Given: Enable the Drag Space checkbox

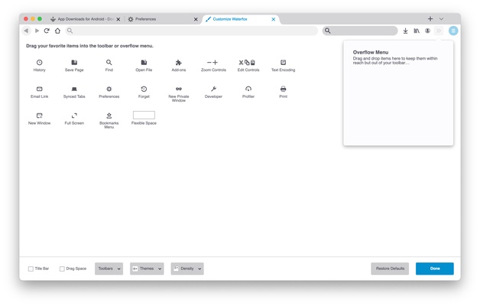Looking at the screenshot, I should [62, 269].
